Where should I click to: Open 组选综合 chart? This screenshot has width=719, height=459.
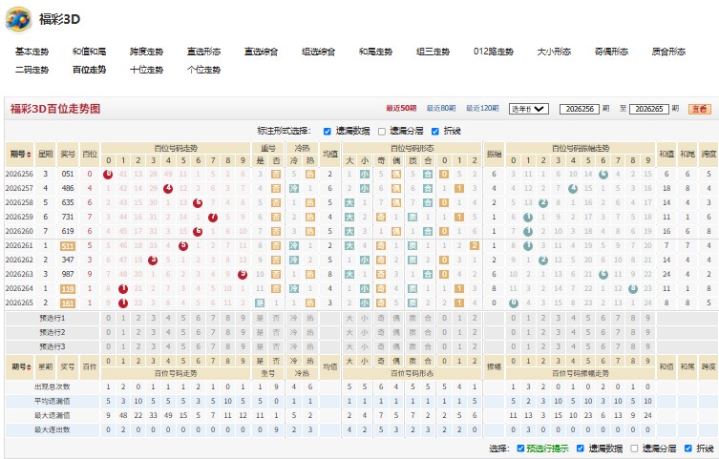click(x=318, y=52)
